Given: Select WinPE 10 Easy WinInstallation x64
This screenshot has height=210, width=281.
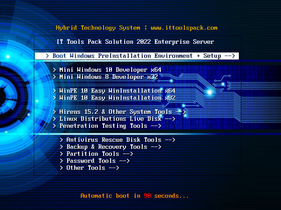Looking at the screenshot, I should [x=114, y=91].
